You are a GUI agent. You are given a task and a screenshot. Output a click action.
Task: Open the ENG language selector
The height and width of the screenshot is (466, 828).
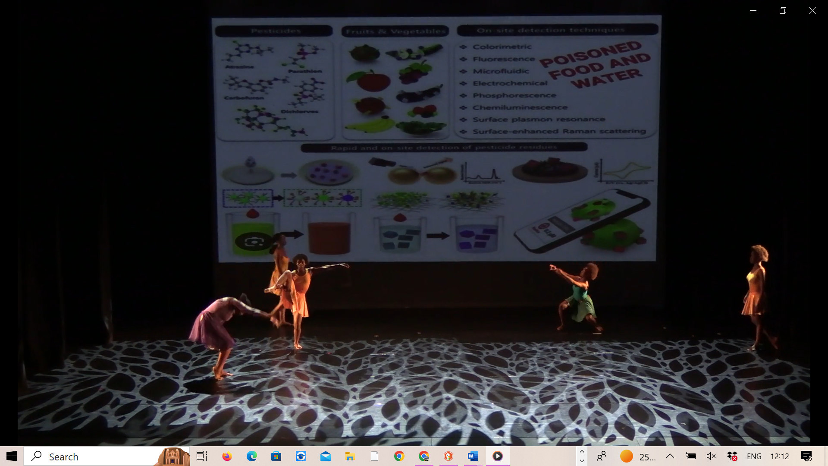(x=754, y=456)
